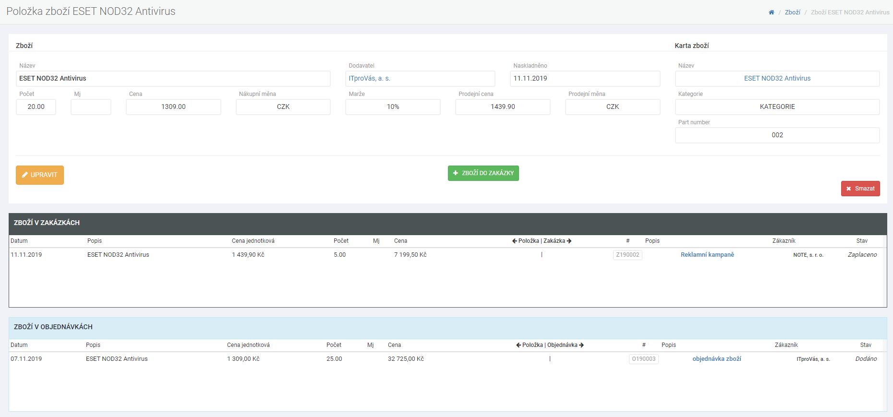Click right arrow beside Položka | Zakázka
893x417 pixels.
(x=569, y=241)
